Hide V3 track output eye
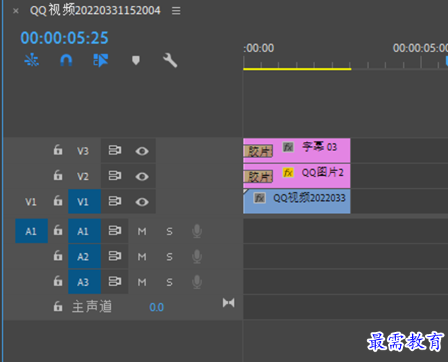Screen dimensions: 448x362 pos(142,151)
